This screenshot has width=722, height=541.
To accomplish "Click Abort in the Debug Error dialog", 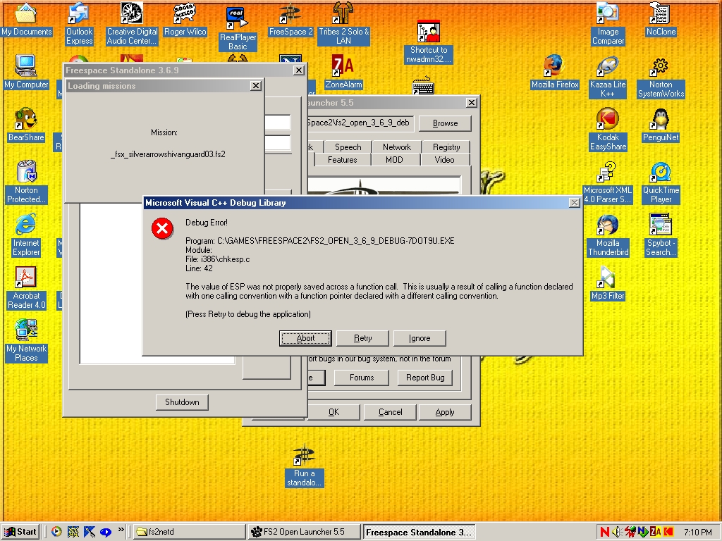I will pyautogui.click(x=305, y=338).
